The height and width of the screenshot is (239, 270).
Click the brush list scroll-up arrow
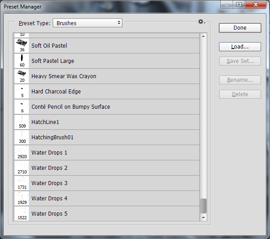pyautogui.click(x=203, y=36)
